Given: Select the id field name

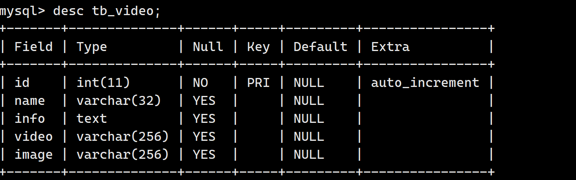Looking at the screenshot, I should (x=22, y=82).
